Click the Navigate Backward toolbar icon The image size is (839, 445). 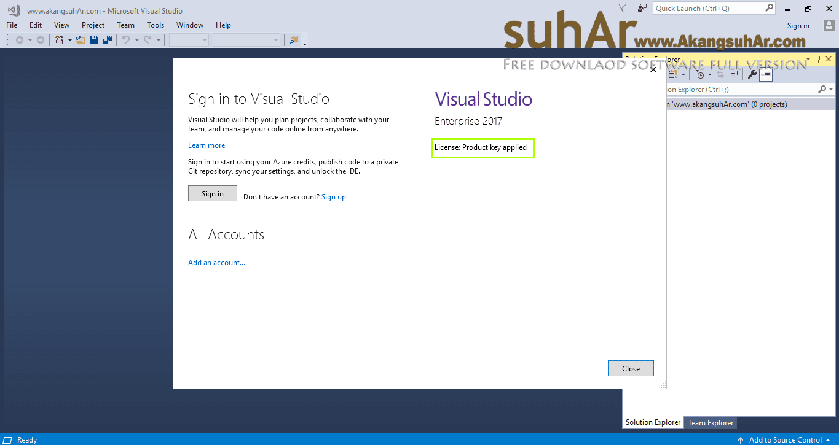[x=20, y=40]
